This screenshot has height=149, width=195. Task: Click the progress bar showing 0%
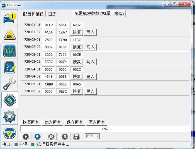[105, 129]
